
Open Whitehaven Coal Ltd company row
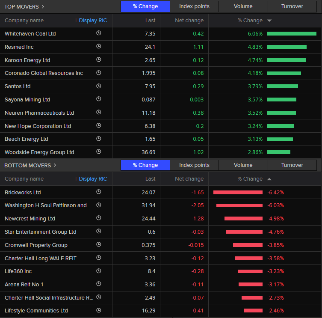[x=161, y=34]
